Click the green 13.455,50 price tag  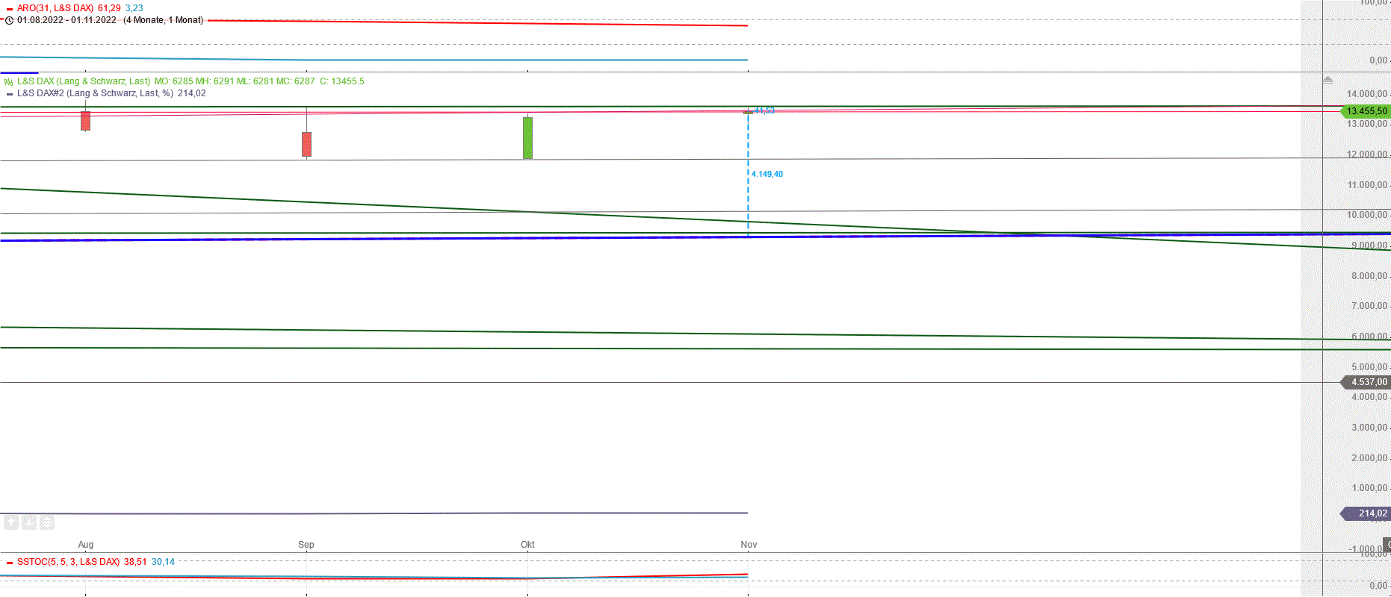coord(1366,111)
